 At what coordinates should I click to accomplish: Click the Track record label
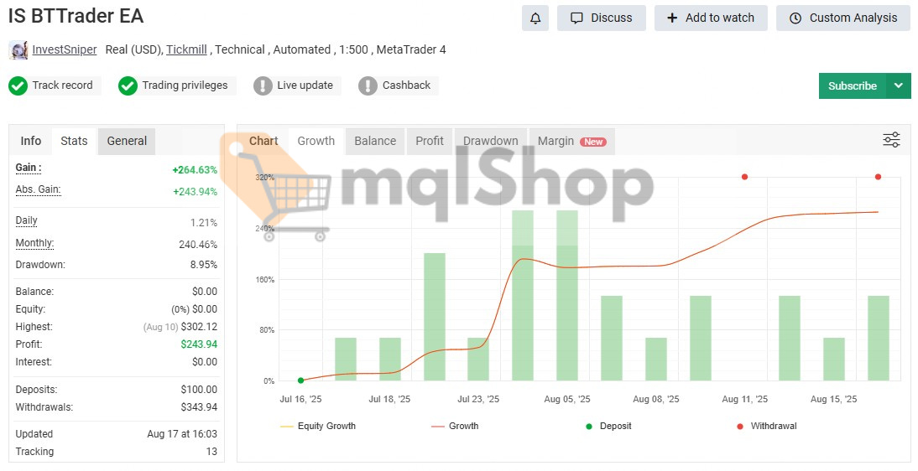pyautogui.click(x=62, y=85)
